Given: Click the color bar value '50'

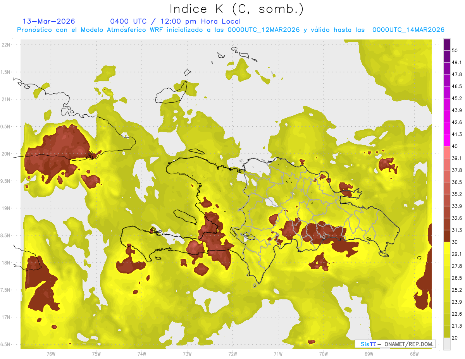Looking at the screenshot, I should click(455, 50).
